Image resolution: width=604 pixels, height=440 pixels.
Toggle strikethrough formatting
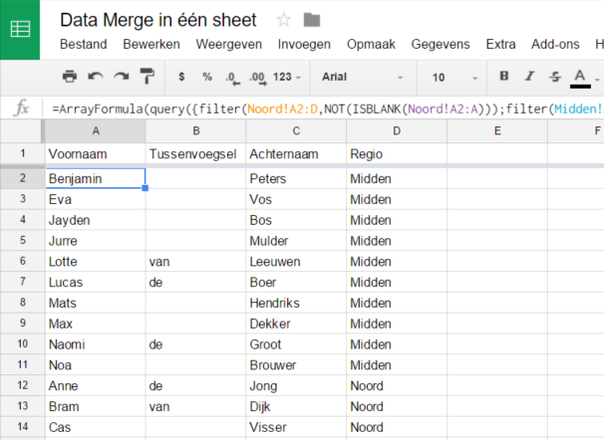pos(555,77)
